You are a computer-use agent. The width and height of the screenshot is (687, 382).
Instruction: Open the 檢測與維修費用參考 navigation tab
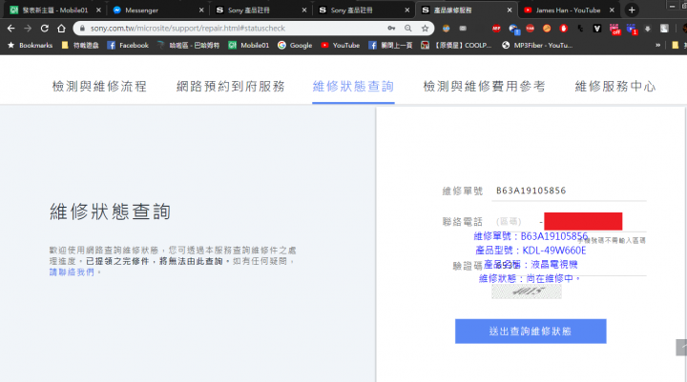(x=484, y=86)
